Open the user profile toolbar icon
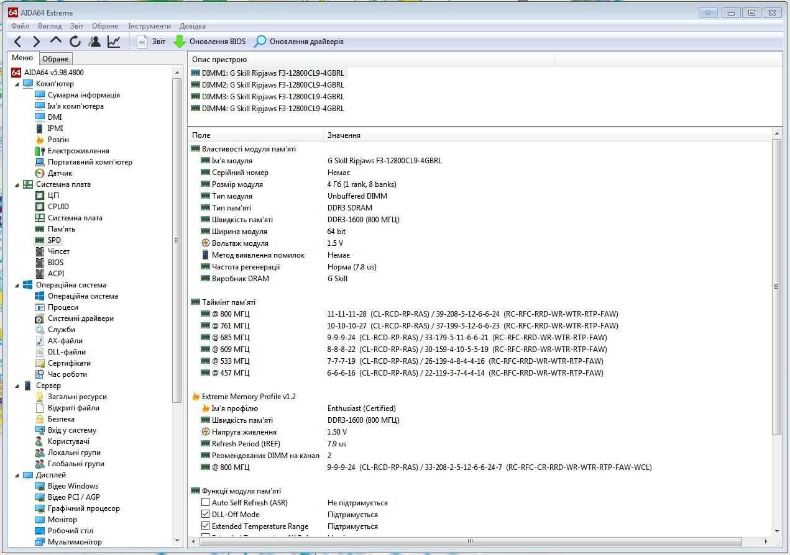 click(94, 42)
